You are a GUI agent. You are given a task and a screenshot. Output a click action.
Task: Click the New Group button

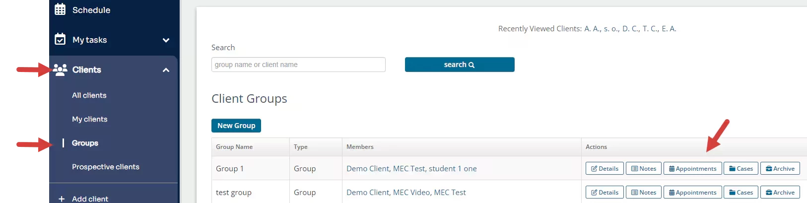pos(236,126)
